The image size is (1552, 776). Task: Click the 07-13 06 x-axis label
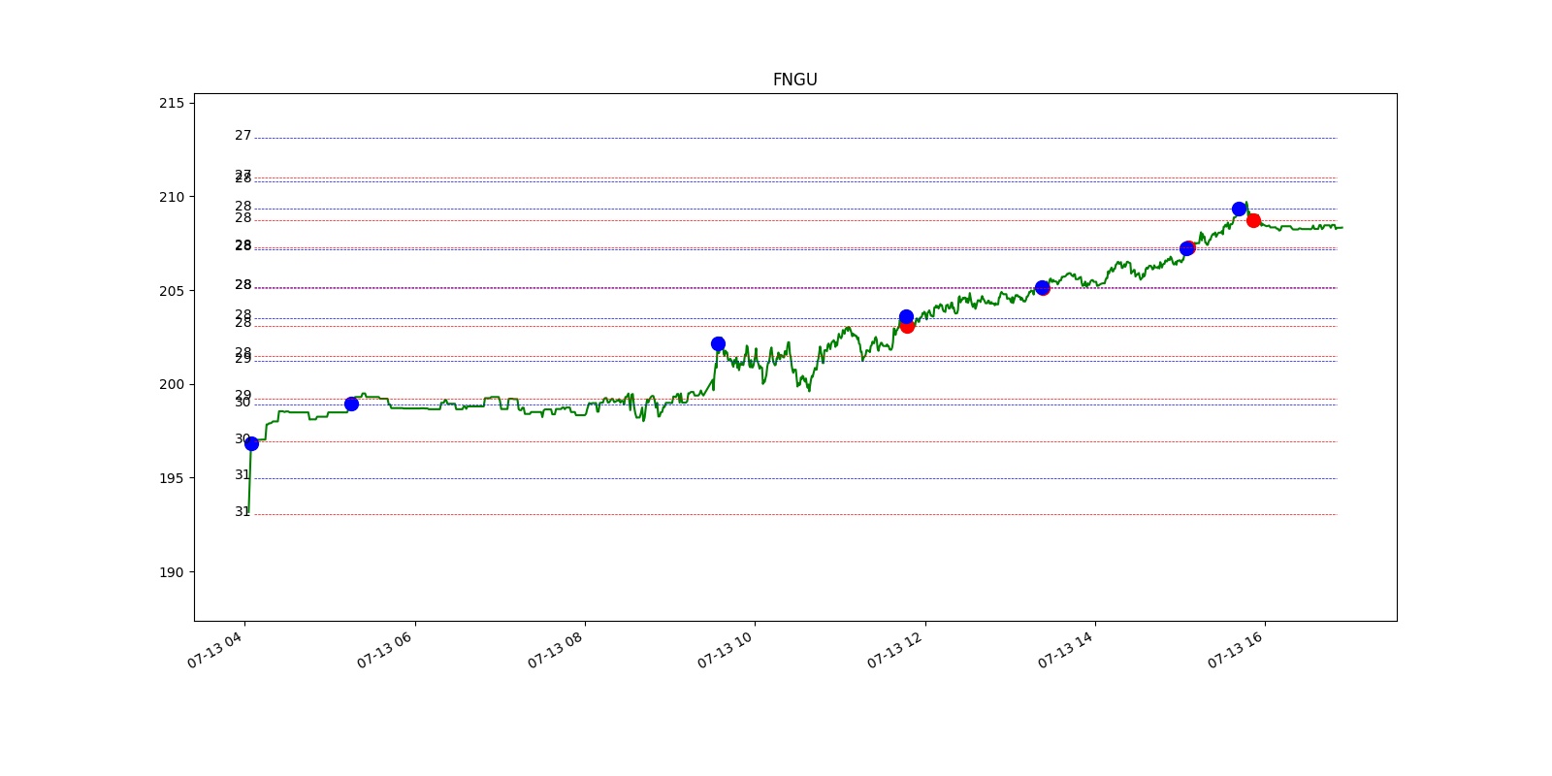pos(384,650)
